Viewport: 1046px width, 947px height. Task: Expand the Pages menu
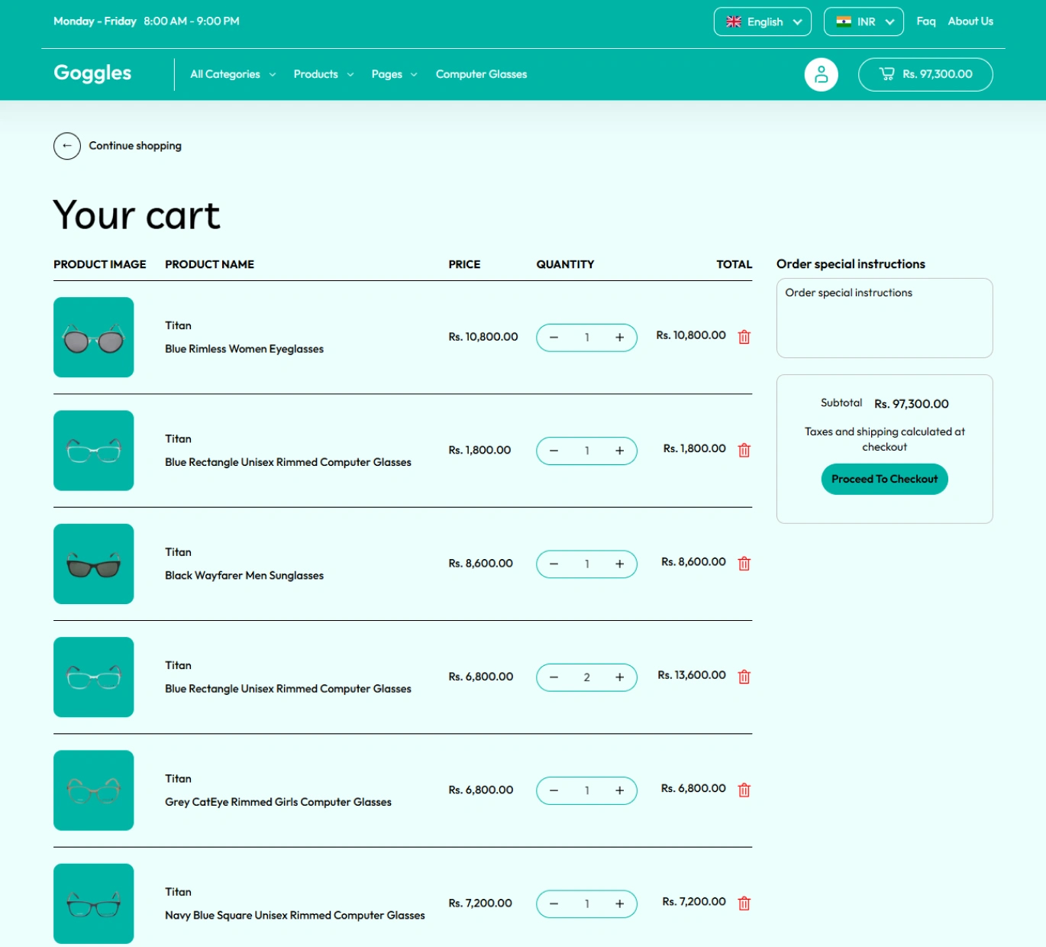pyautogui.click(x=394, y=74)
